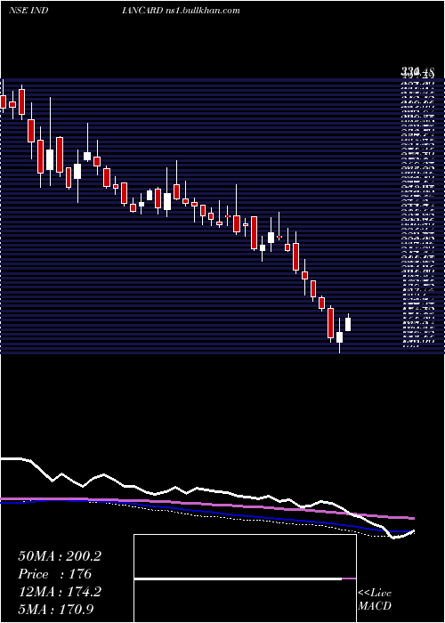Select the "Price : 176" readout
This screenshot has width=445, height=623.
point(55,574)
